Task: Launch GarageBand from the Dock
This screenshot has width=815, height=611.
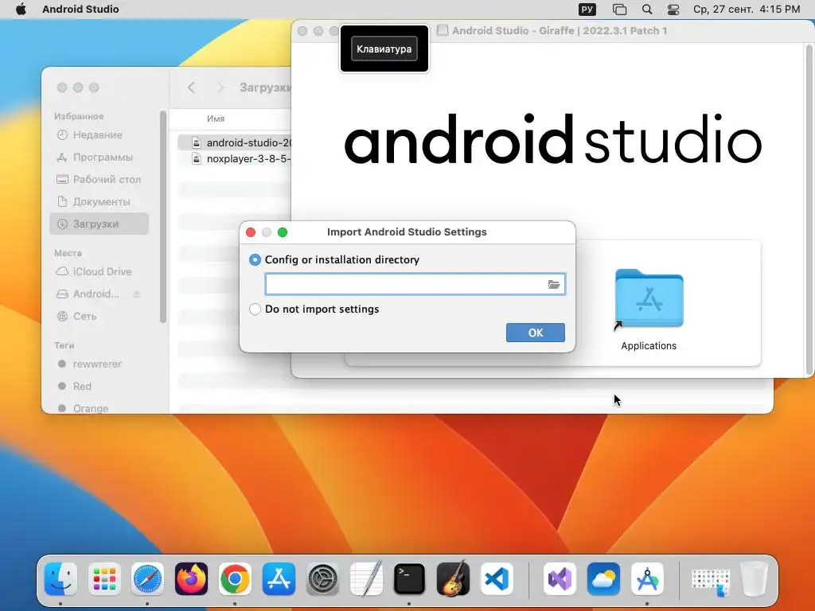Action: [453, 579]
